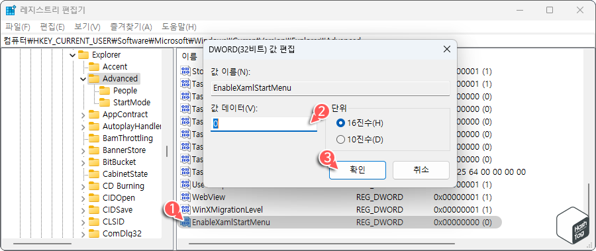Collapse the Explorer key chevron
The width and height of the screenshot is (596, 251).
point(73,55)
